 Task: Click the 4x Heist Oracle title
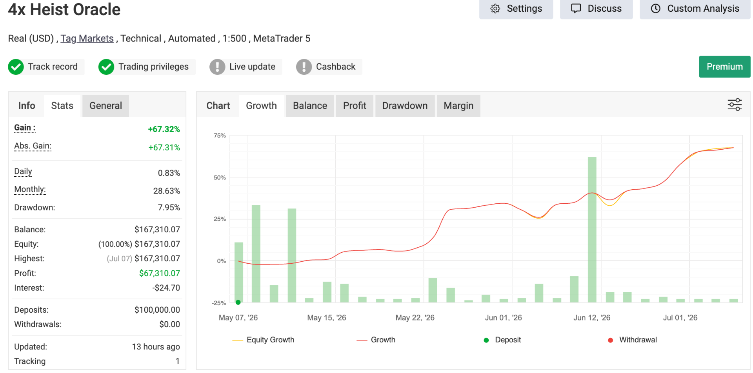pos(64,9)
